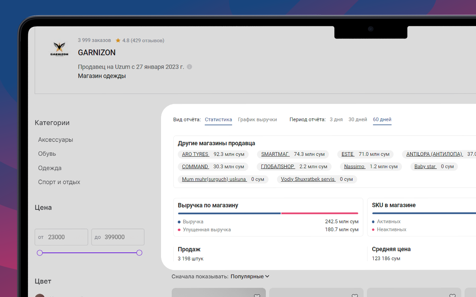Open the ГЛОБАЛSHOP shop link

pyautogui.click(x=278, y=167)
